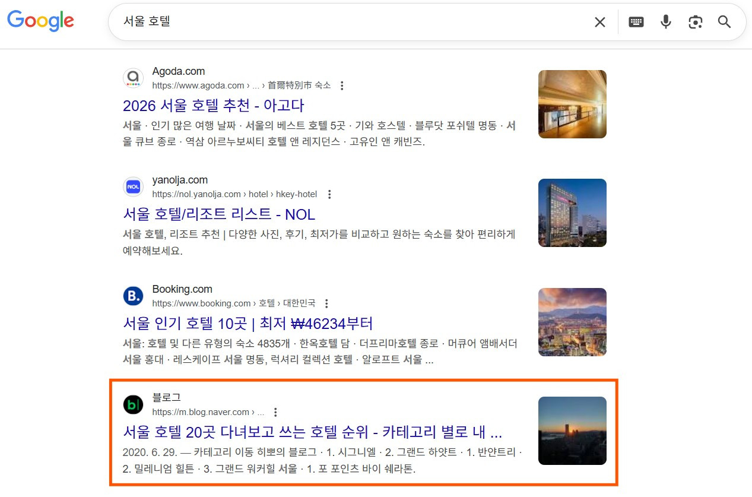
Task: Clear the search box with the X icon
Action: [x=600, y=22]
